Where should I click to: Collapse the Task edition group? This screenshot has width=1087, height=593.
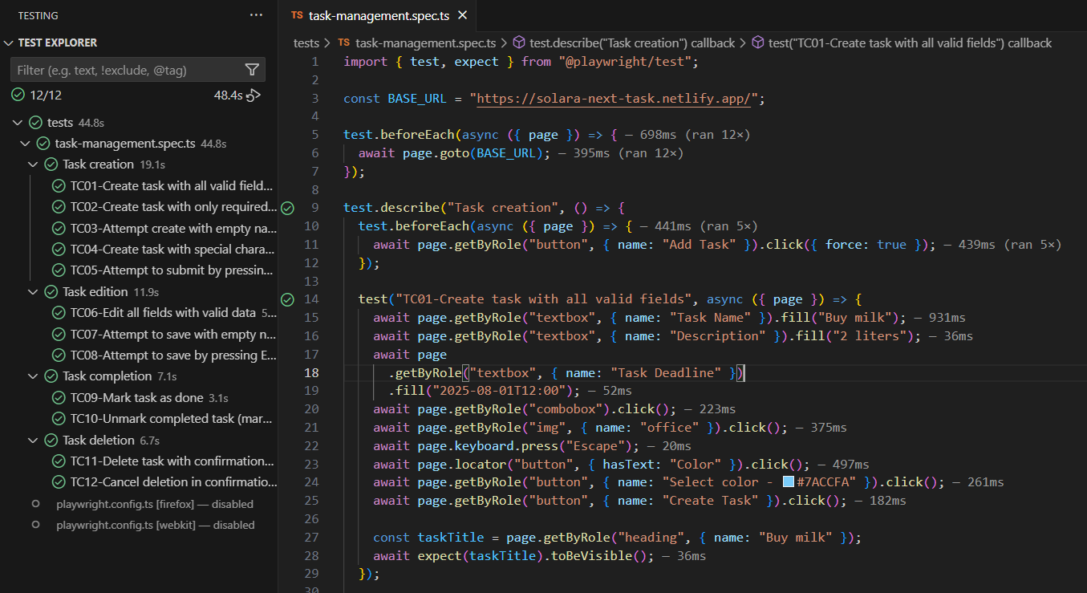[x=33, y=291]
